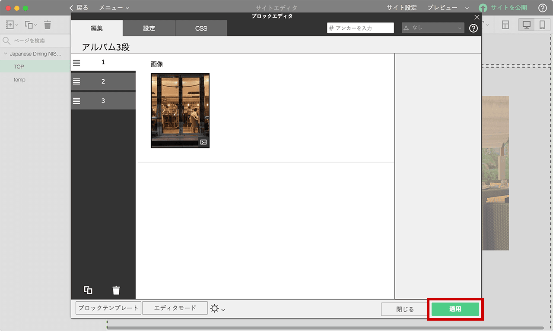553x331 pixels.
Task: Open the duplicate page icon dropdown
Action: click(30, 25)
